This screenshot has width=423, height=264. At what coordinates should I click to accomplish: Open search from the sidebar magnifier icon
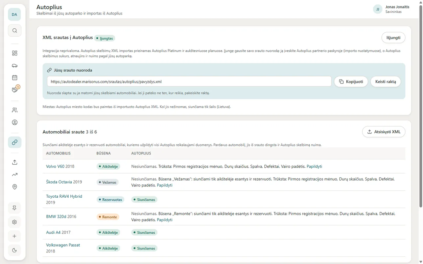coord(15,31)
